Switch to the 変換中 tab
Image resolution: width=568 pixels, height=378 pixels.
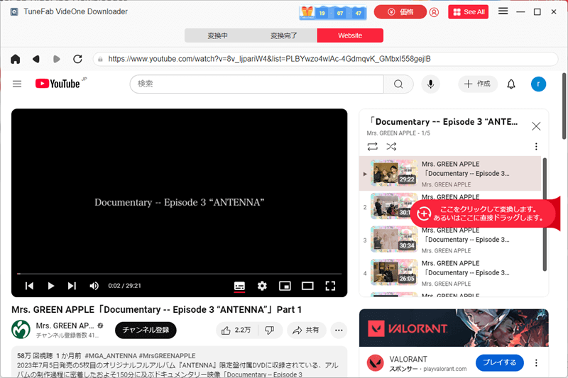217,35
